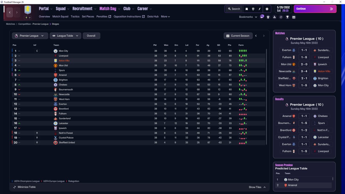Click the Overall filter button
This screenshot has height=194, width=345.
(91, 36)
